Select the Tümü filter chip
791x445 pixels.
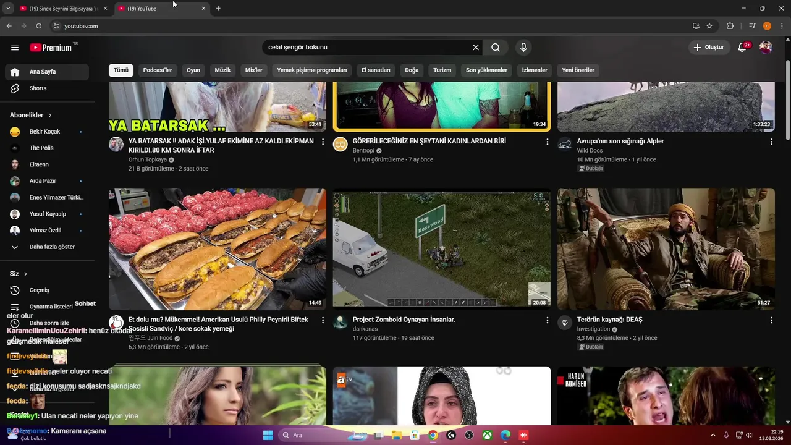121,70
